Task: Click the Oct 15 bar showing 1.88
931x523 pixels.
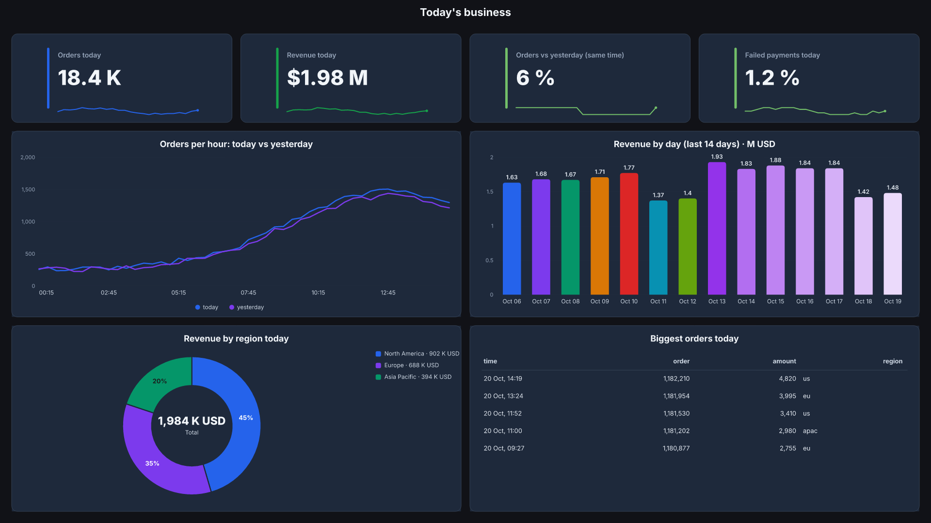Action: [775, 230]
